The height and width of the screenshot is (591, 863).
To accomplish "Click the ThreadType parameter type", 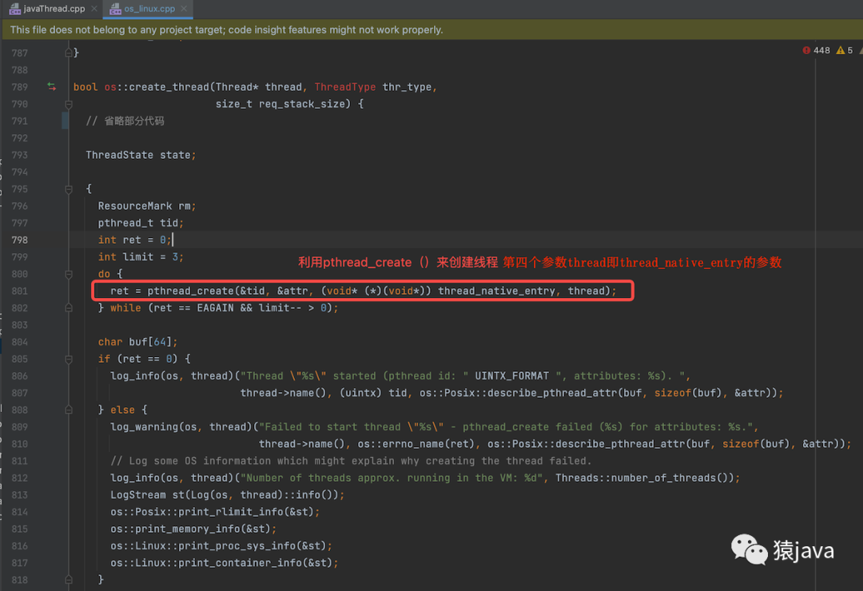I will pos(345,87).
